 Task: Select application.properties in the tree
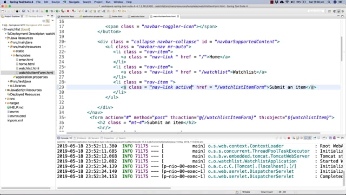click(x=32, y=77)
